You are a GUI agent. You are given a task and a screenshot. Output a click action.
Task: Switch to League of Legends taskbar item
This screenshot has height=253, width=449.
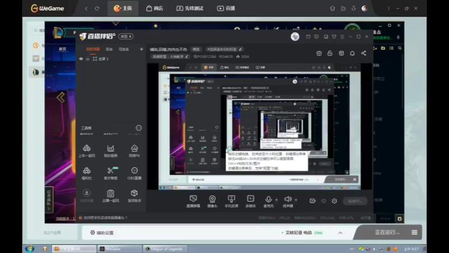click(165, 249)
